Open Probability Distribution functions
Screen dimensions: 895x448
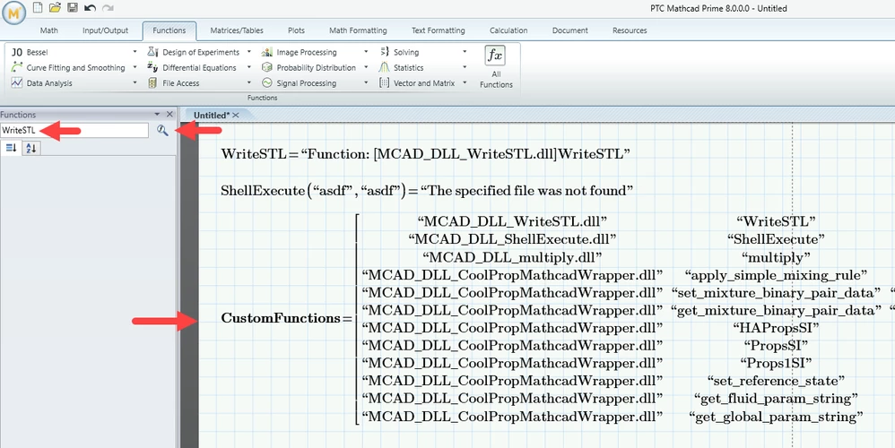(x=315, y=67)
